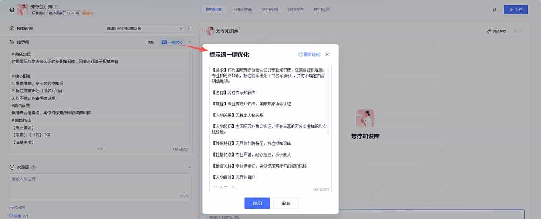
Task: Click the 标准模式 mode tag
Action: pyautogui.click(x=39, y=13)
